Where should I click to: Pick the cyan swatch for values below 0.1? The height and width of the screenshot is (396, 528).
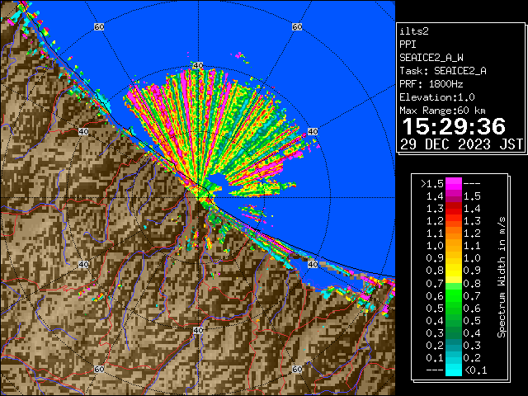click(x=454, y=370)
